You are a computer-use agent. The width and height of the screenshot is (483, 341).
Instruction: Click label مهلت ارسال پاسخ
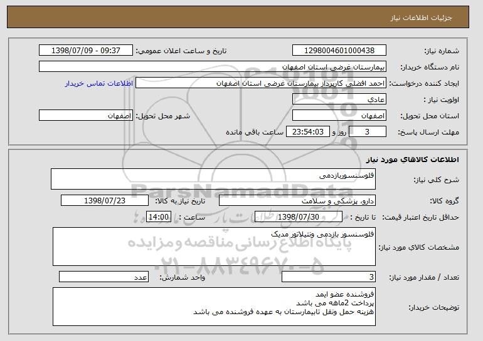coord(428,133)
